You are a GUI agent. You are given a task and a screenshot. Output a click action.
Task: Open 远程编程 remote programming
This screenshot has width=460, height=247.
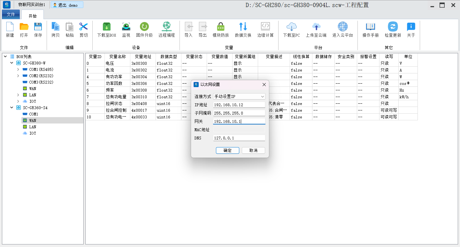[166, 27]
